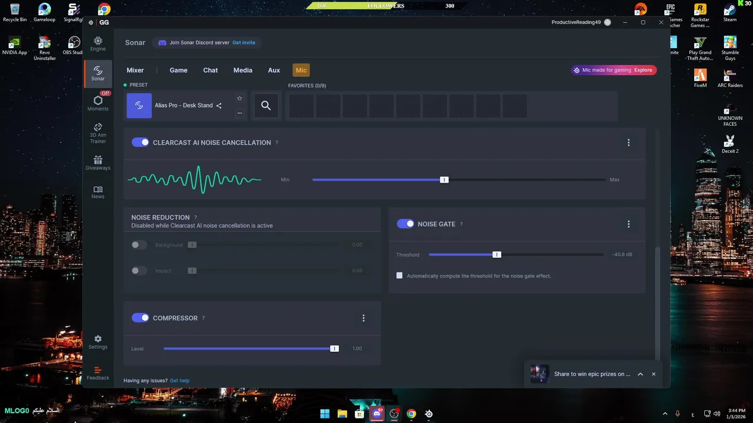
Task: Click the Discord logo icon
Action: coord(162,43)
